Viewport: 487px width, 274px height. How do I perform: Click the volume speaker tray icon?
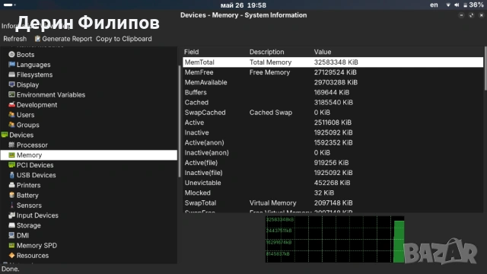click(x=457, y=5)
